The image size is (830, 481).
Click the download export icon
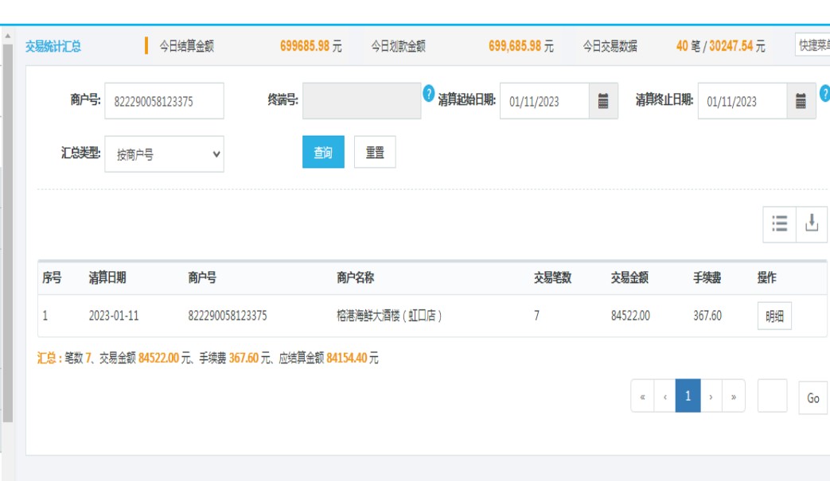pos(812,224)
